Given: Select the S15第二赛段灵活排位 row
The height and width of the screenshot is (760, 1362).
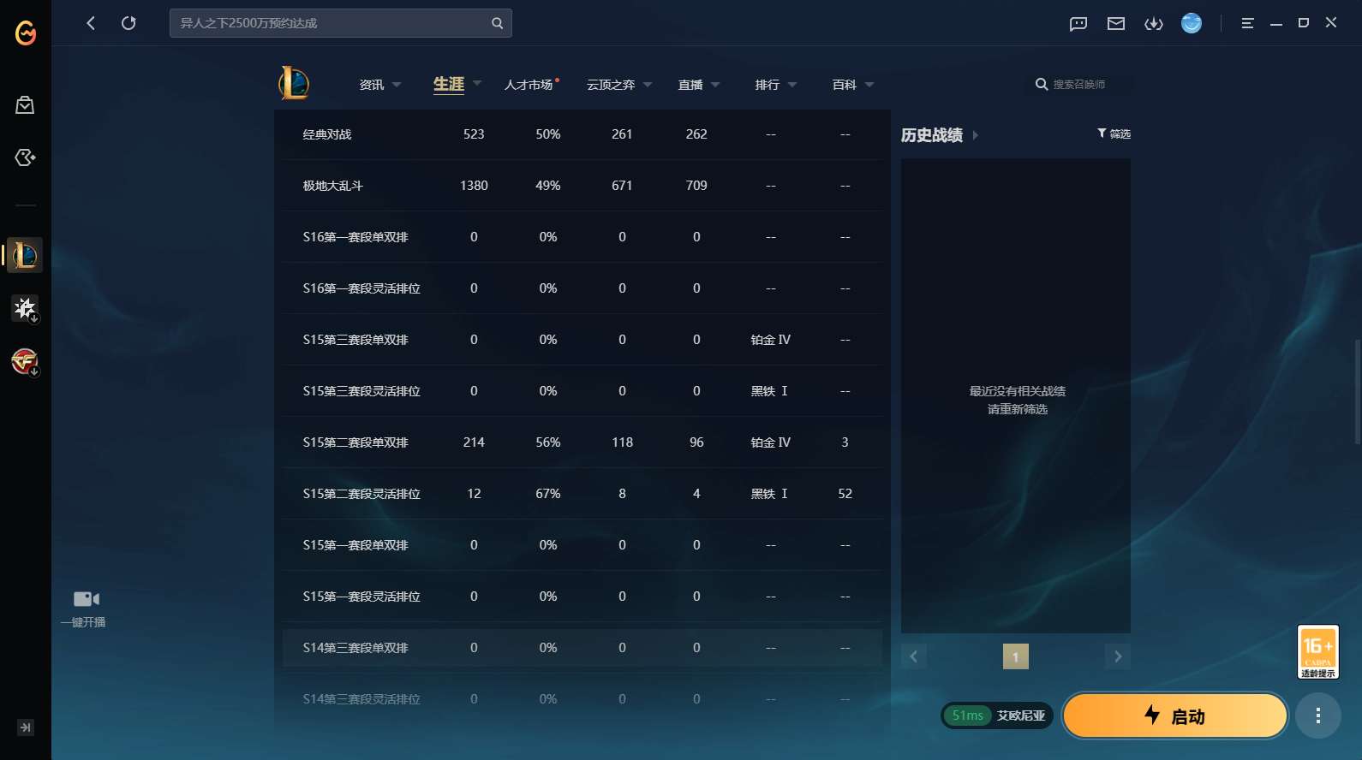Looking at the screenshot, I should pyautogui.click(x=582, y=494).
